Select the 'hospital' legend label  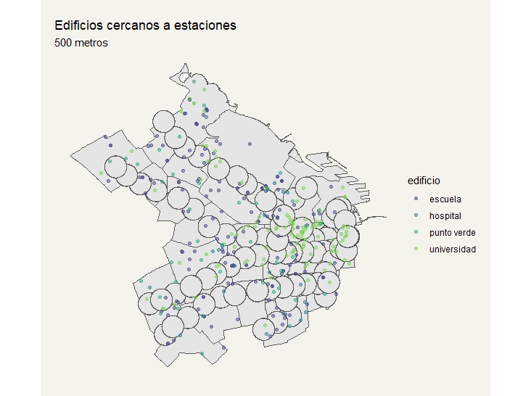click(x=445, y=216)
